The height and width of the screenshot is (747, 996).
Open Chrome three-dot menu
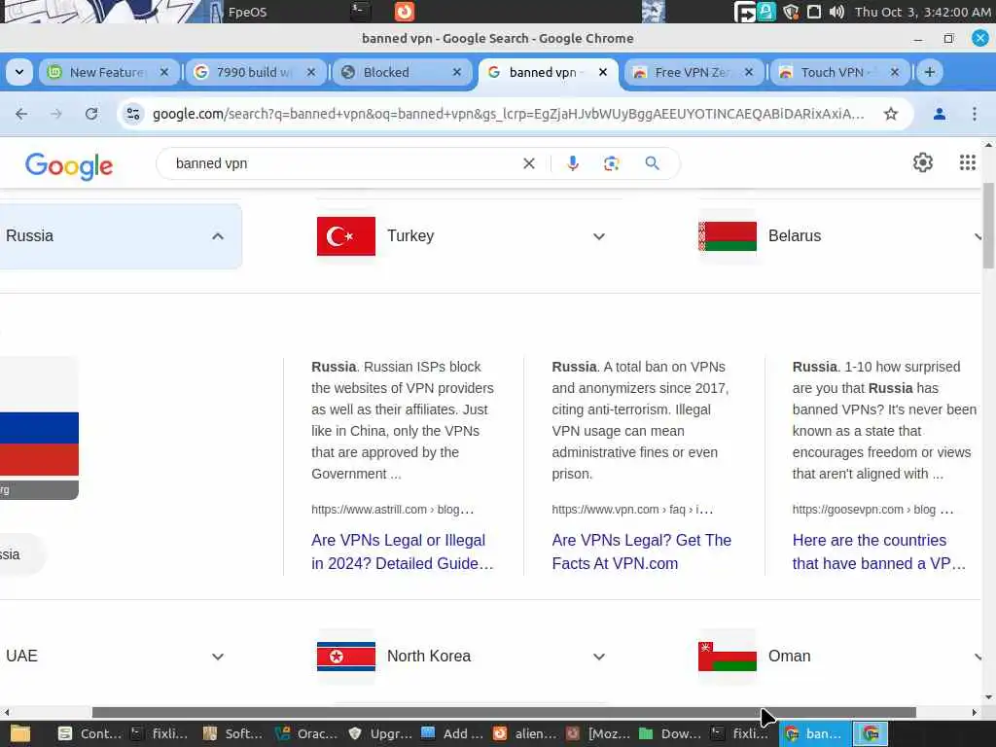click(x=974, y=114)
